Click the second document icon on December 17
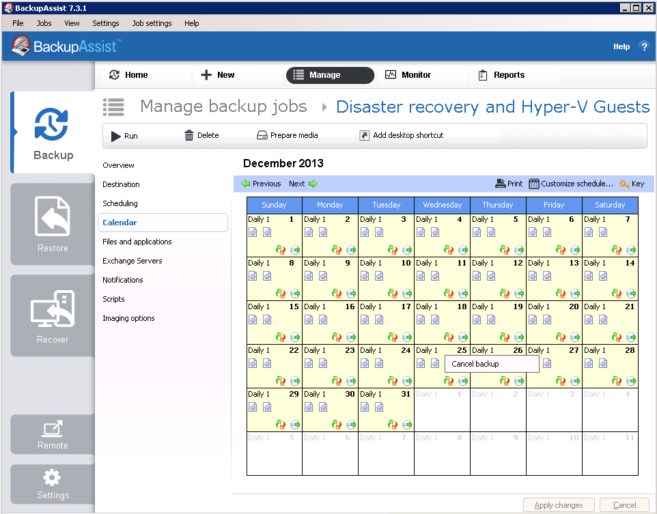The height and width of the screenshot is (514, 657). coord(379,319)
